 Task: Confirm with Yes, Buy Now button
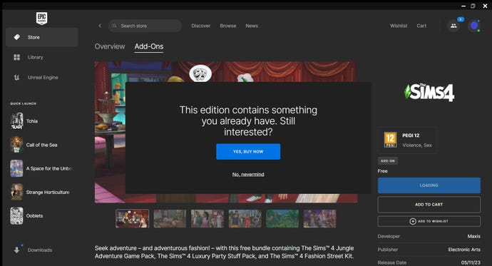248,151
